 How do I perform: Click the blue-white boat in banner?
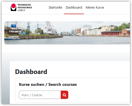12,38
